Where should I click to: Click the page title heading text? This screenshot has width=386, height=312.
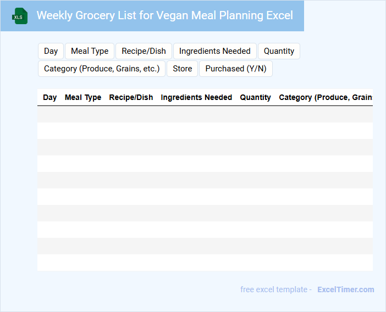pyautogui.click(x=165, y=15)
